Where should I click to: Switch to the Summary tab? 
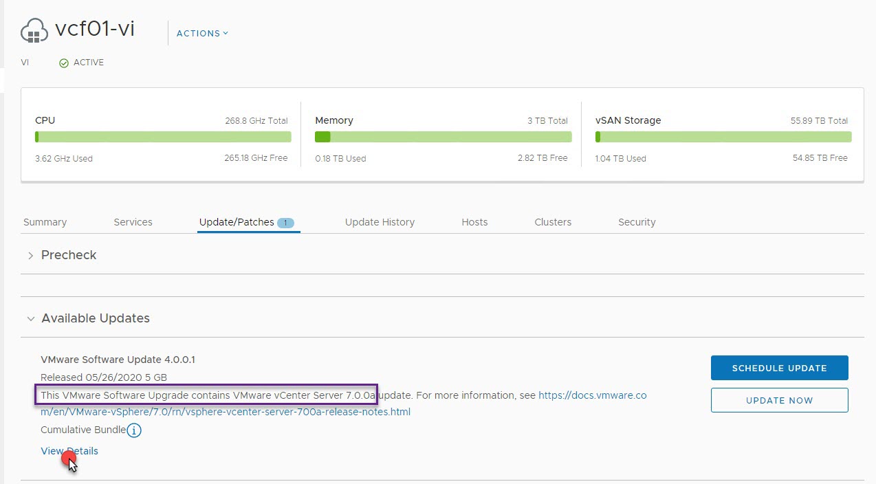(x=45, y=222)
